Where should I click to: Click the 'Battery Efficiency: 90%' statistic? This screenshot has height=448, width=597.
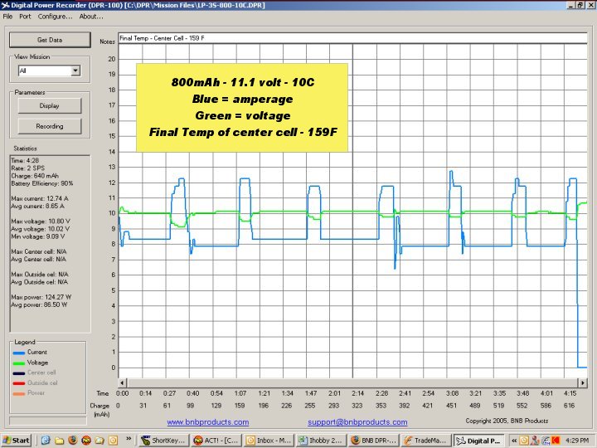[42, 183]
